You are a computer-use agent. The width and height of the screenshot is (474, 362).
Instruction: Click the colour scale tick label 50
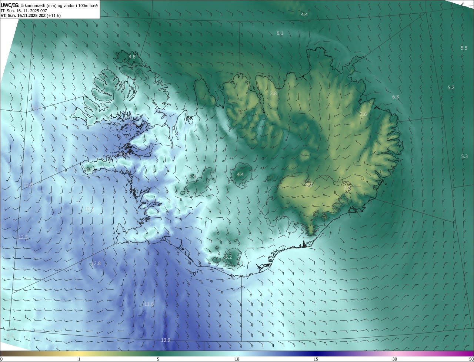471,359
